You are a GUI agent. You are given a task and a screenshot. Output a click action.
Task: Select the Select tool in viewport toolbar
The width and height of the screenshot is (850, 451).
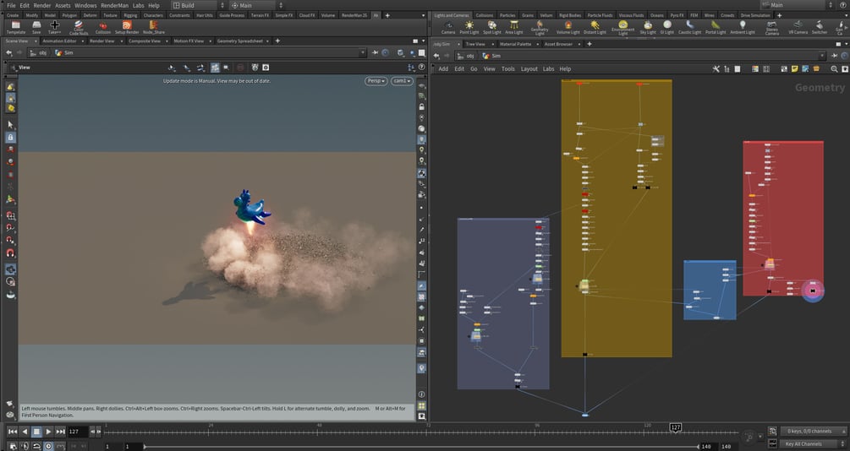coord(10,124)
